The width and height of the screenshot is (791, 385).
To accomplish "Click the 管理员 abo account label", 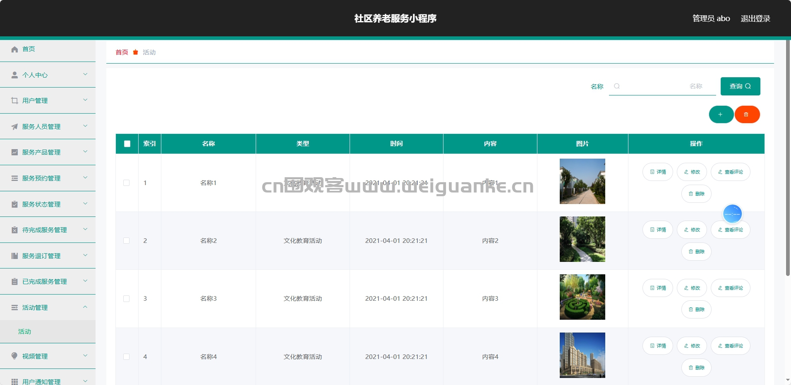I will tap(711, 18).
